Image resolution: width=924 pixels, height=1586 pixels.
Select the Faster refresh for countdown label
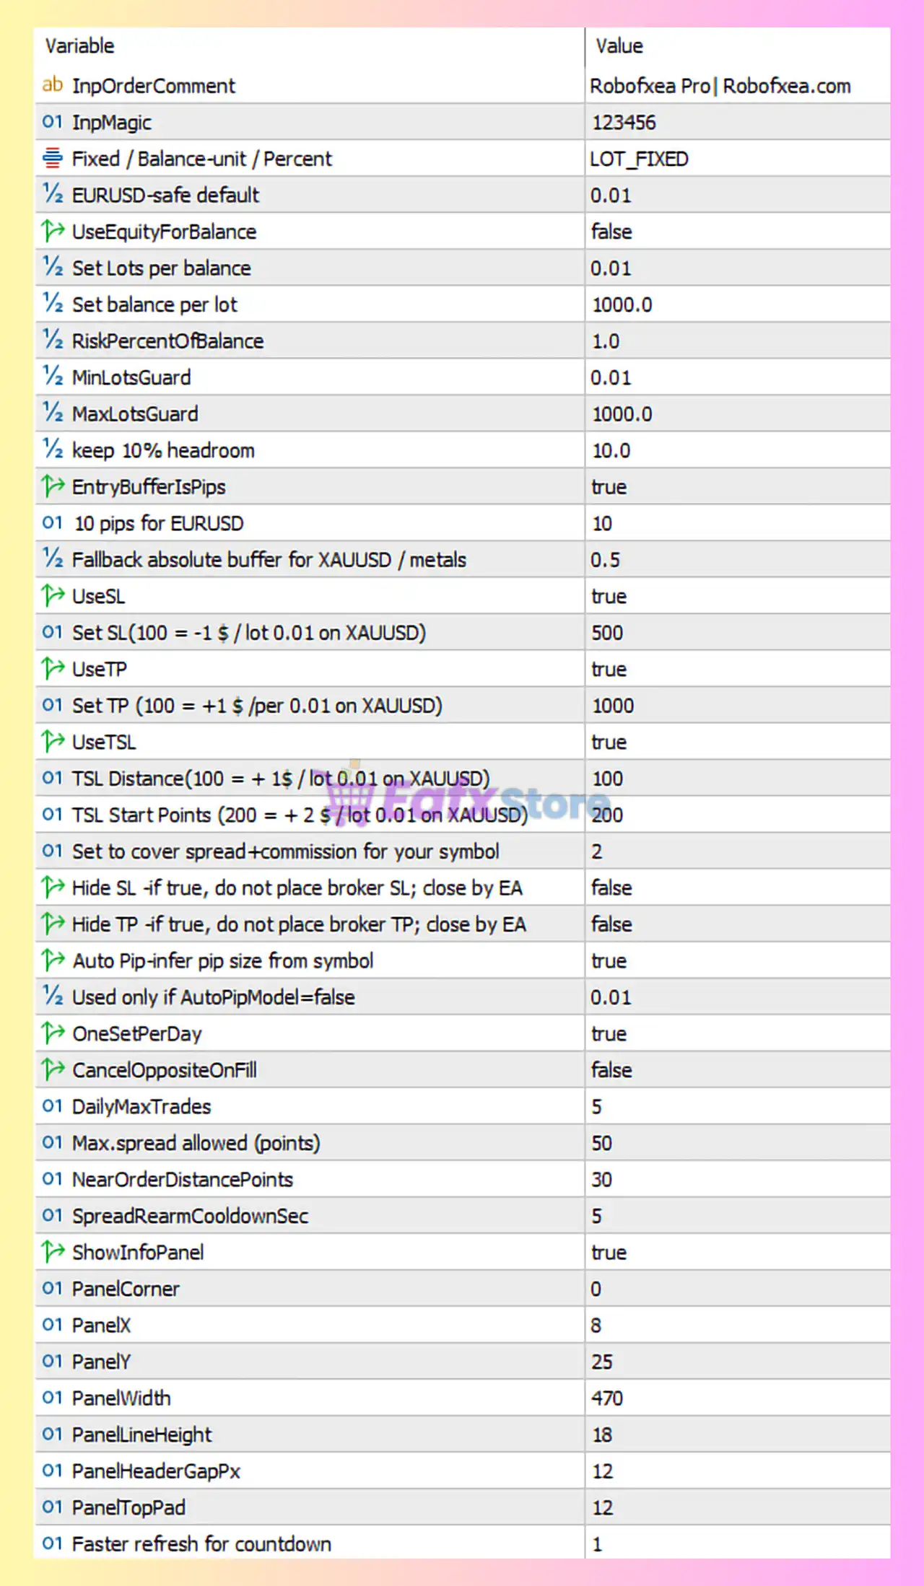[x=201, y=1543]
